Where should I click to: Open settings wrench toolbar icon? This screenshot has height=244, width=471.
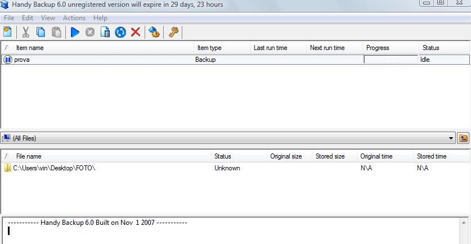click(154, 32)
